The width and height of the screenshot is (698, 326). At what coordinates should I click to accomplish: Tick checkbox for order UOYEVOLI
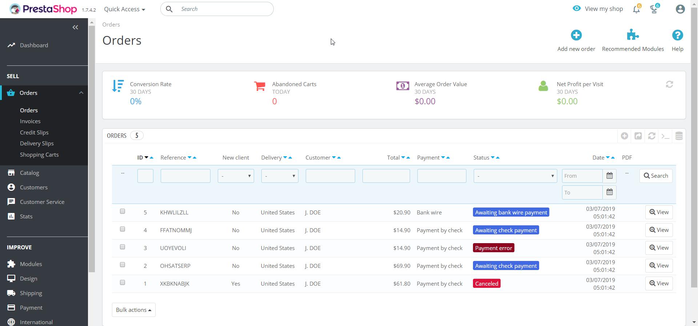pos(123,247)
